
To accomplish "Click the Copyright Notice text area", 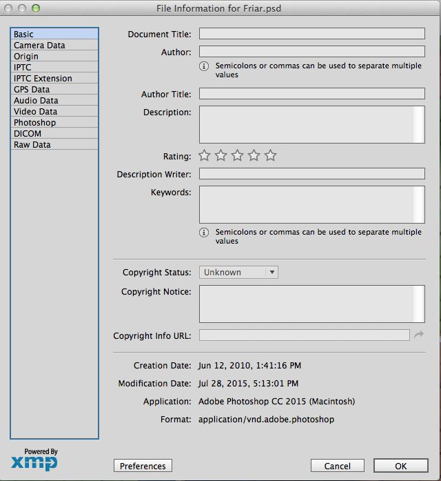I will 311,304.
